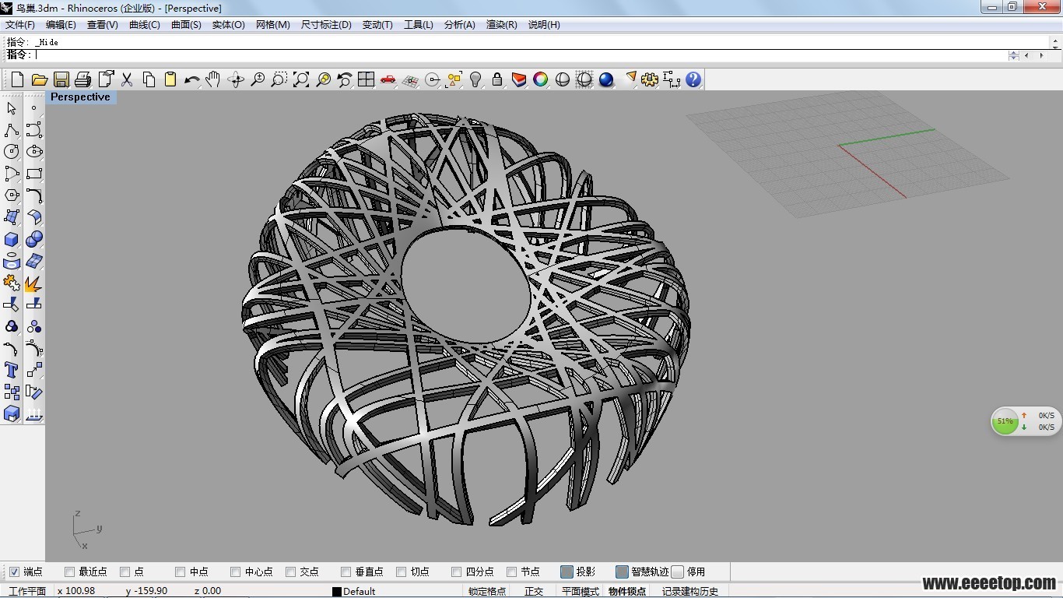Toggle the 停用 disable osnap button

pos(677,572)
